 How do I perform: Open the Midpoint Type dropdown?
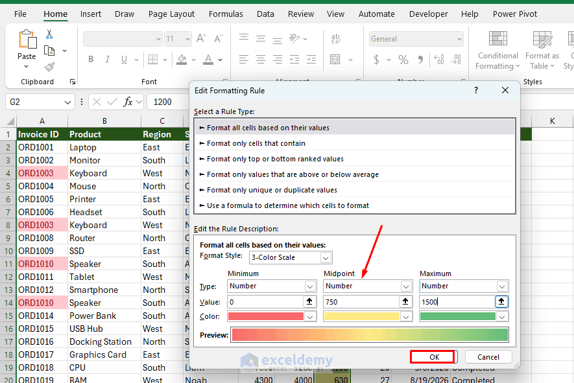[405, 286]
